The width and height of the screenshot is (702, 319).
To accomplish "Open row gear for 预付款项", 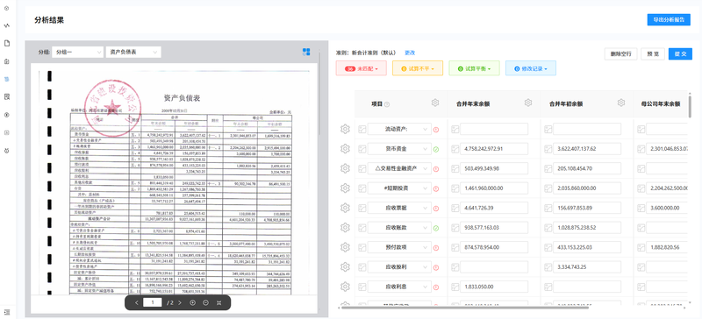I will 345,247.
